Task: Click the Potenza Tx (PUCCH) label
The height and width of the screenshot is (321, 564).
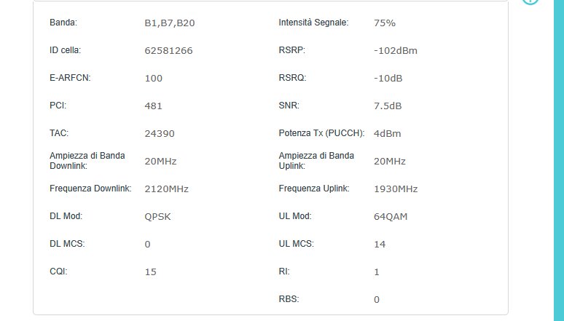Action: 323,133
